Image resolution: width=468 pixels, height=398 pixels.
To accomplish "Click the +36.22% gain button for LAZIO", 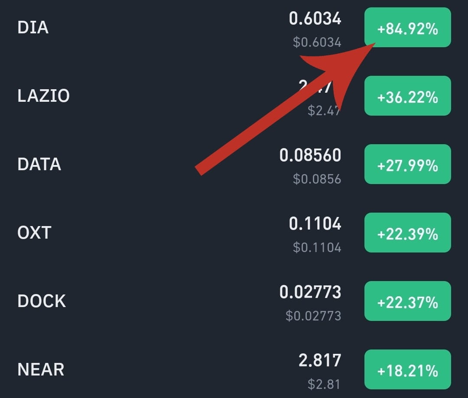I will pos(407,96).
